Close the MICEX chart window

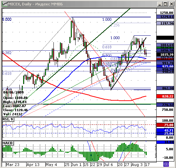(172, 4)
